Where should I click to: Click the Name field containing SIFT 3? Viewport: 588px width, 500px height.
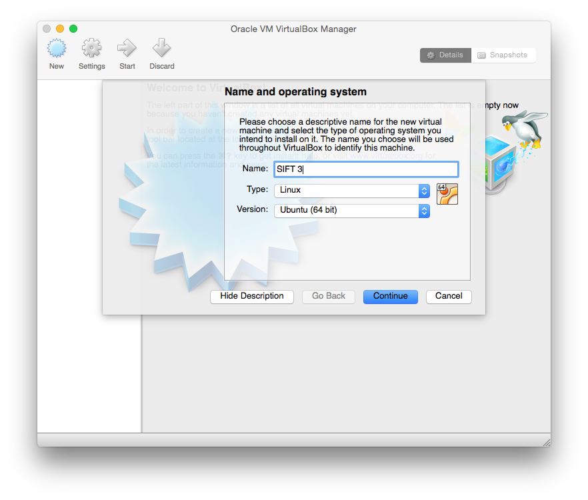tap(366, 169)
